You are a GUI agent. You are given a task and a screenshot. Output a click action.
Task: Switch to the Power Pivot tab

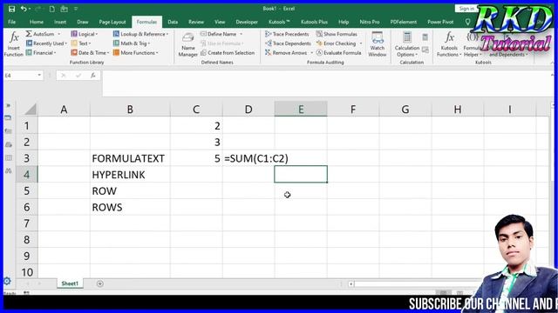[440, 22]
